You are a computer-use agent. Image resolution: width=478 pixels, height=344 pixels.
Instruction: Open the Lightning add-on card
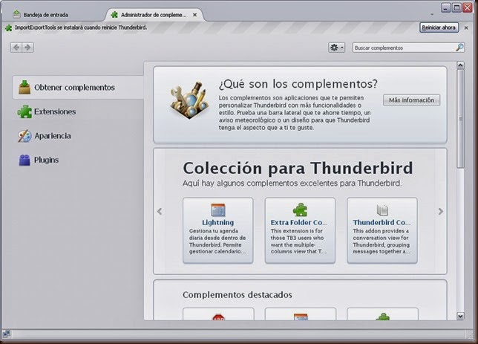(218, 230)
